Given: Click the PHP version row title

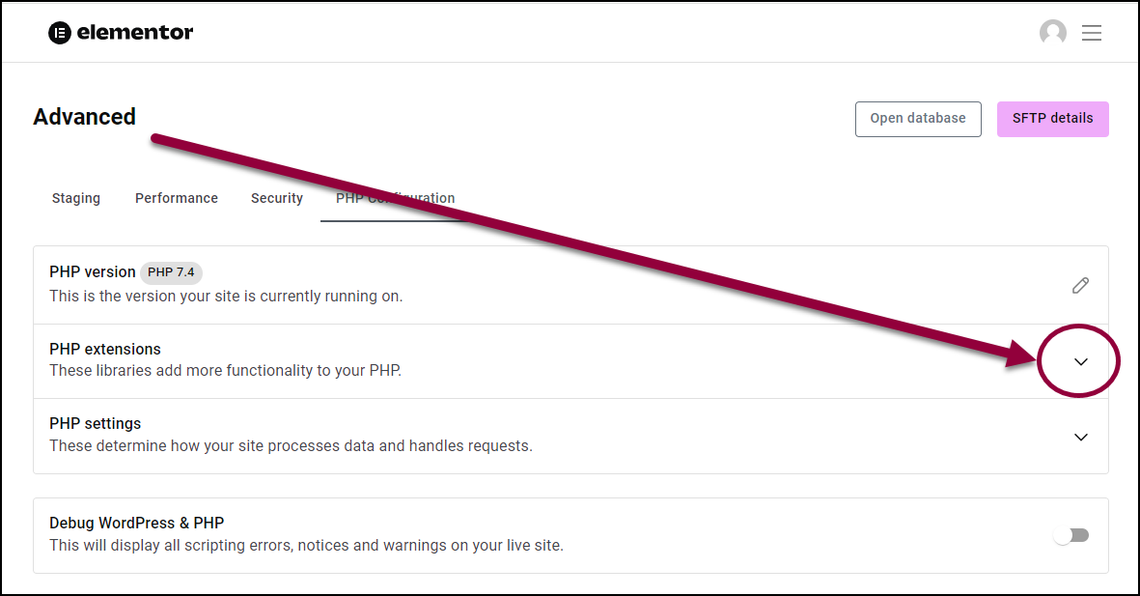Looking at the screenshot, I should 93,272.
